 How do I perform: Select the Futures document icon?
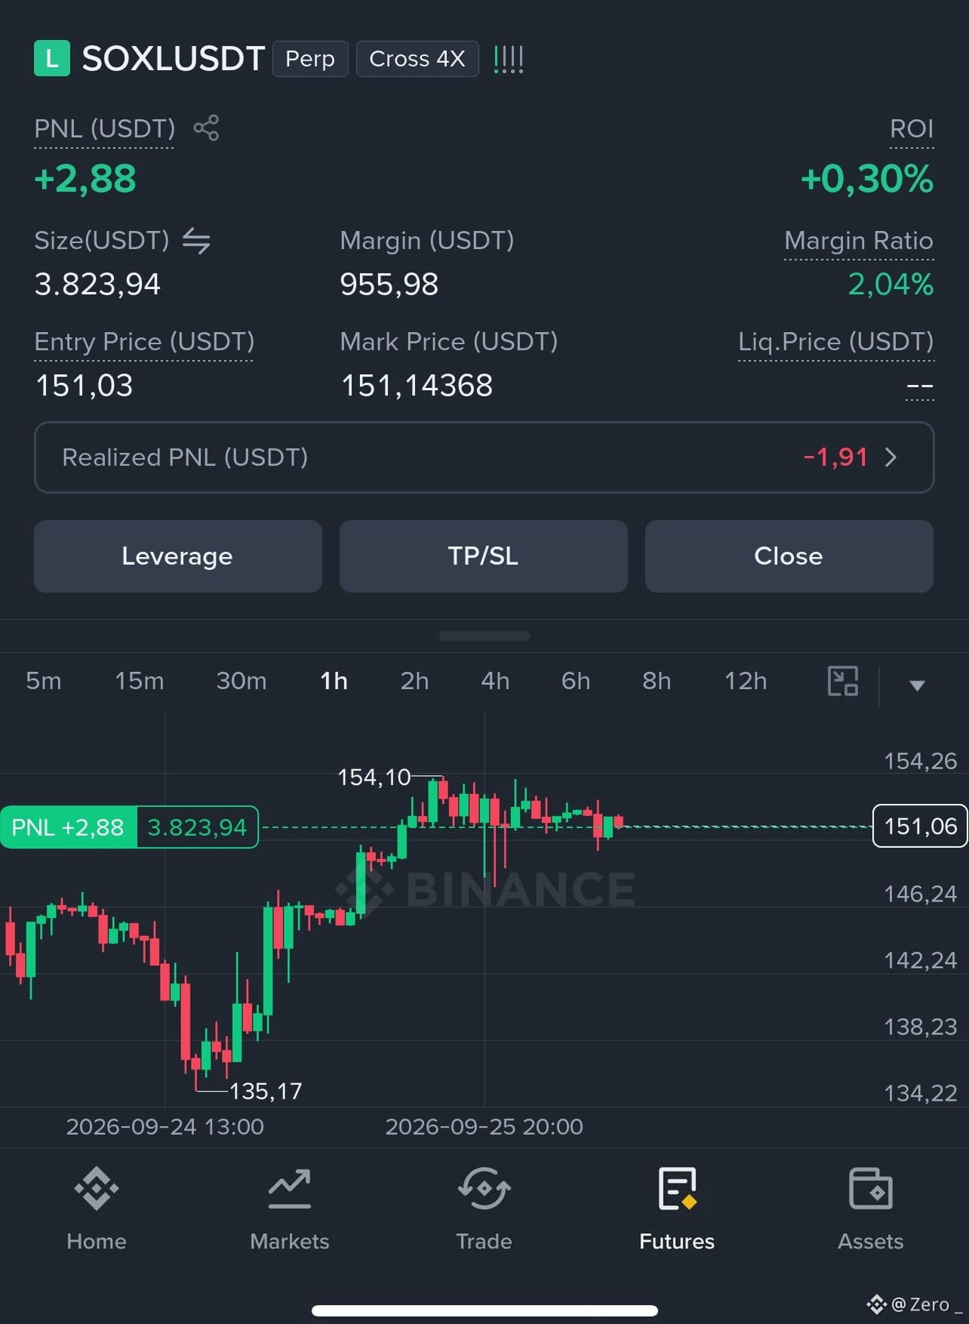tap(677, 1189)
